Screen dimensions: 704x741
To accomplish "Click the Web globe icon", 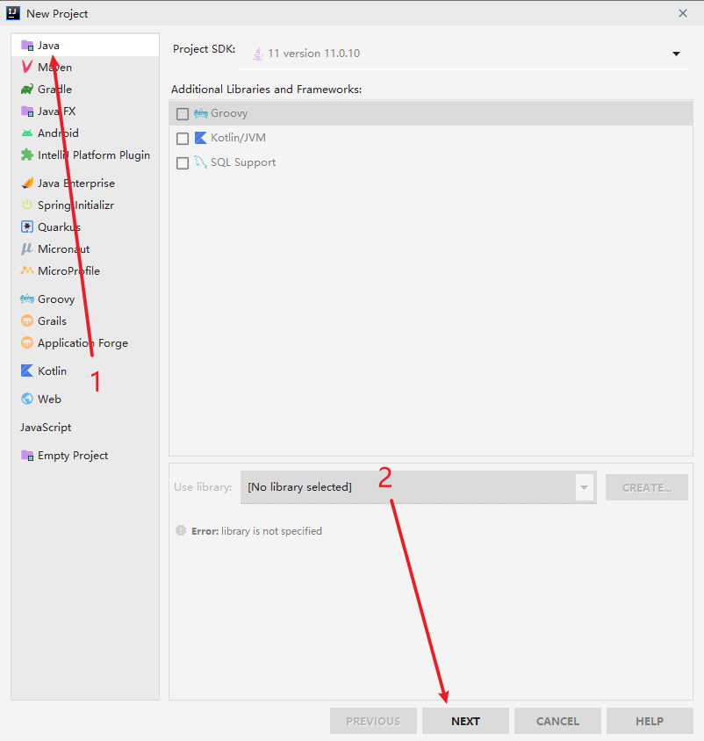I will tap(27, 399).
